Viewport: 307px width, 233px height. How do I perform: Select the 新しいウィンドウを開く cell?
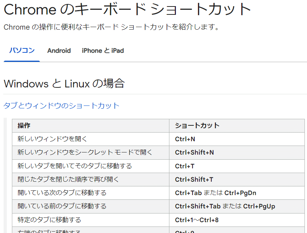[91, 139]
